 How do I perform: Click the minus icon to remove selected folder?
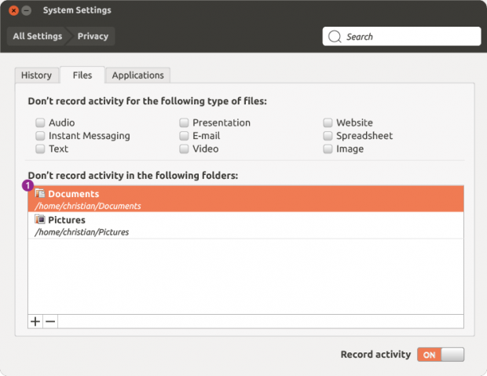tap(50, 321)
